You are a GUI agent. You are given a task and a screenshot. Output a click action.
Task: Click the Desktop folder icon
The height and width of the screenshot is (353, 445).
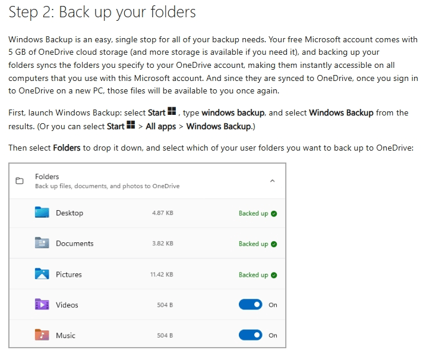click(x=42, y=213)
